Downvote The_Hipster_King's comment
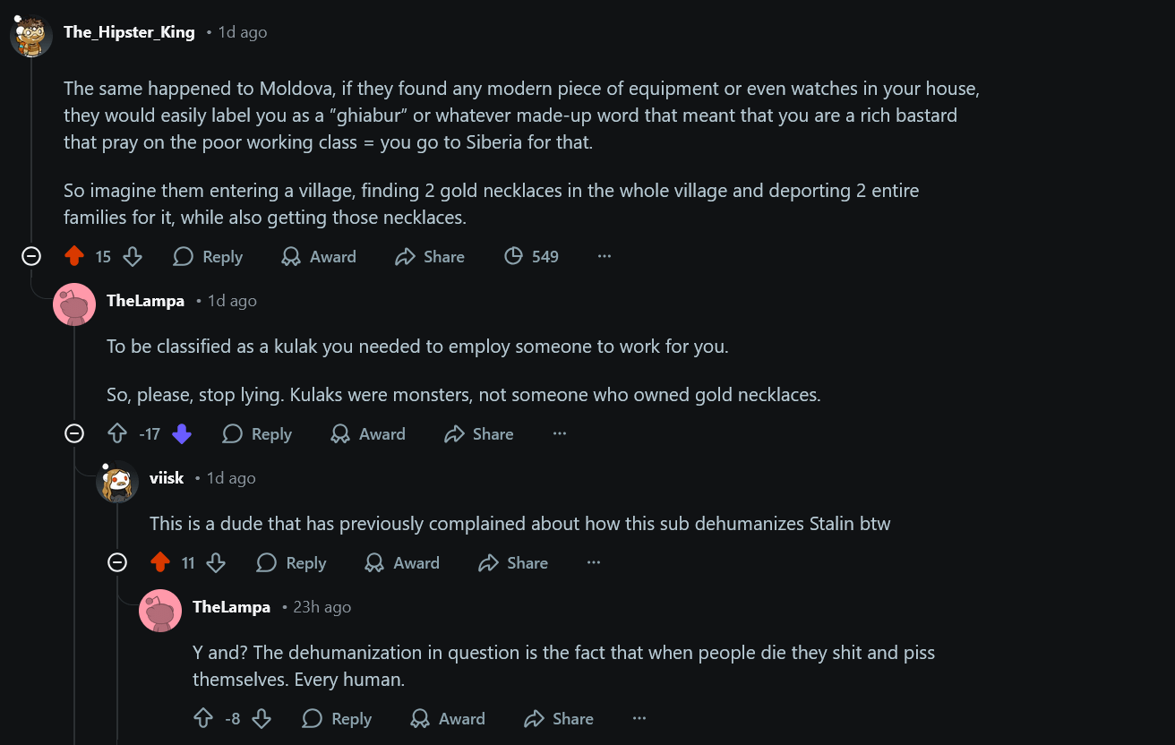 (133, 257)
